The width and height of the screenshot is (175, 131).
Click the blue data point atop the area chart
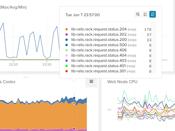coord(74,98)
